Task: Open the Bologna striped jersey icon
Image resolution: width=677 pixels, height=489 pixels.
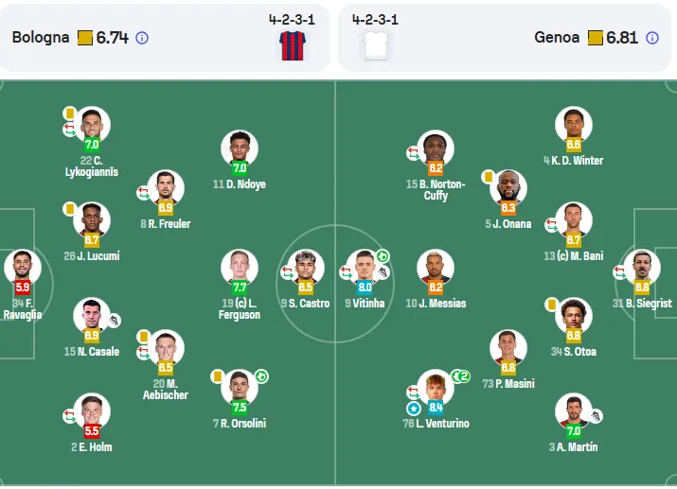Action: (x=293, y=45)
